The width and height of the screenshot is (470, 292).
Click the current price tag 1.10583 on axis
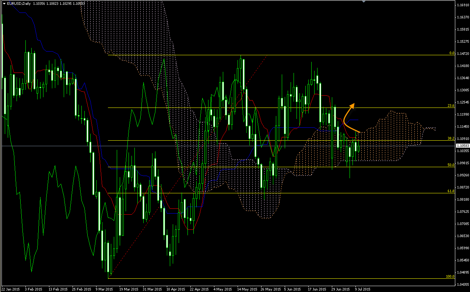(463, 146)
